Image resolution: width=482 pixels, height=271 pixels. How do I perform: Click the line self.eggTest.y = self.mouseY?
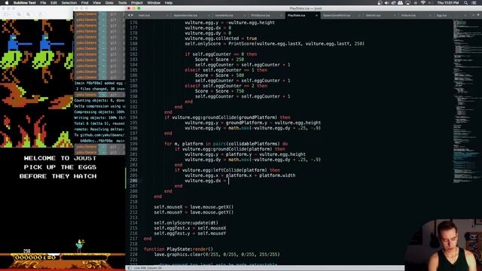tap(190, 233)
